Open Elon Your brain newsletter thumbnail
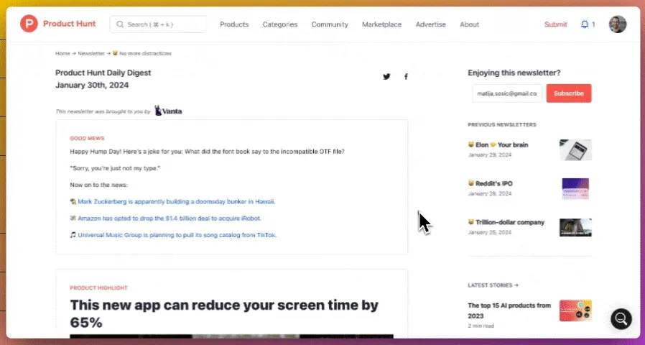This screenshot has height=345, width=645. coord(575,149)
